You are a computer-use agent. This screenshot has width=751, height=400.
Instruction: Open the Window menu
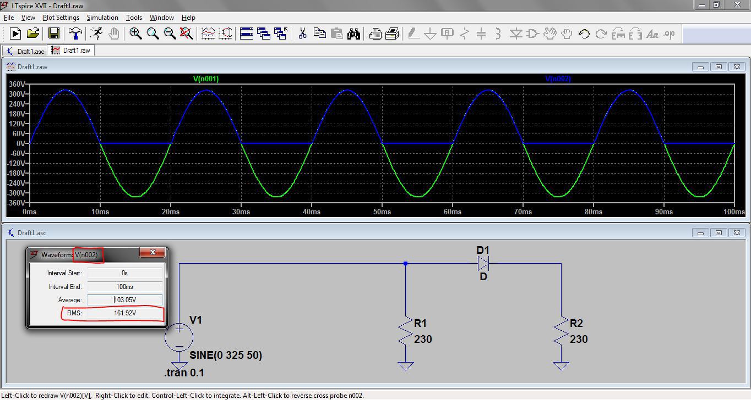pyautogui.click(x=161, y=18)
